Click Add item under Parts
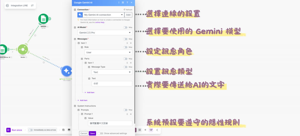 89,92
